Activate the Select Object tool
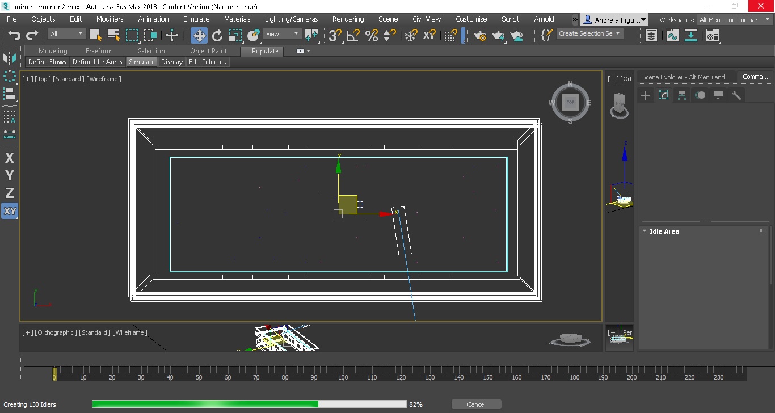Image resolution: width=775 pixels, height=413 pixels. point(95,35)
